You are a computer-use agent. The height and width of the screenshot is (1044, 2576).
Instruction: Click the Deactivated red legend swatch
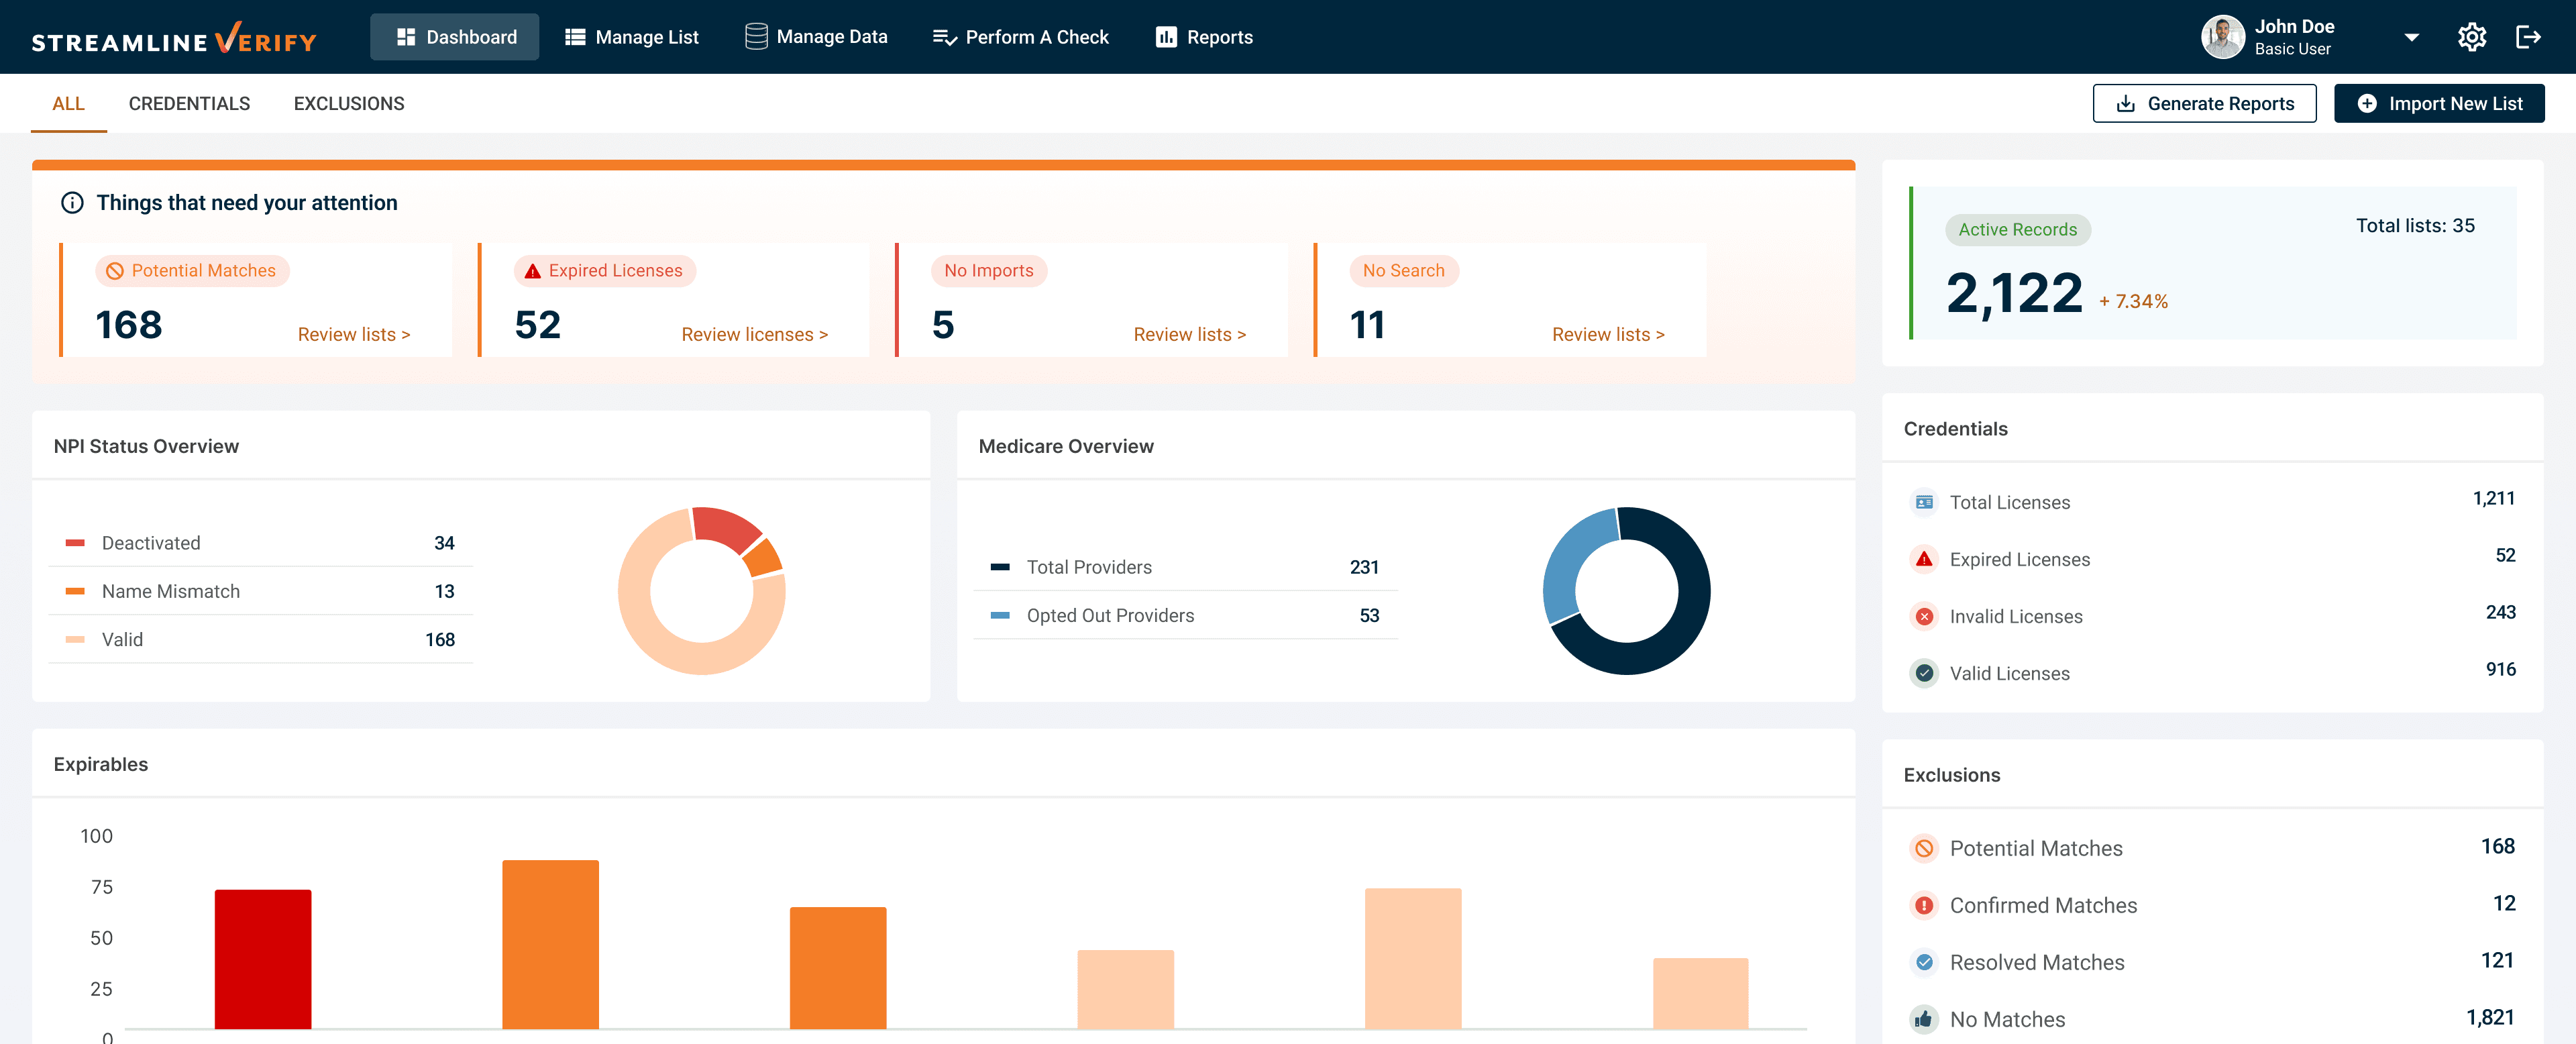click(75, 543)
